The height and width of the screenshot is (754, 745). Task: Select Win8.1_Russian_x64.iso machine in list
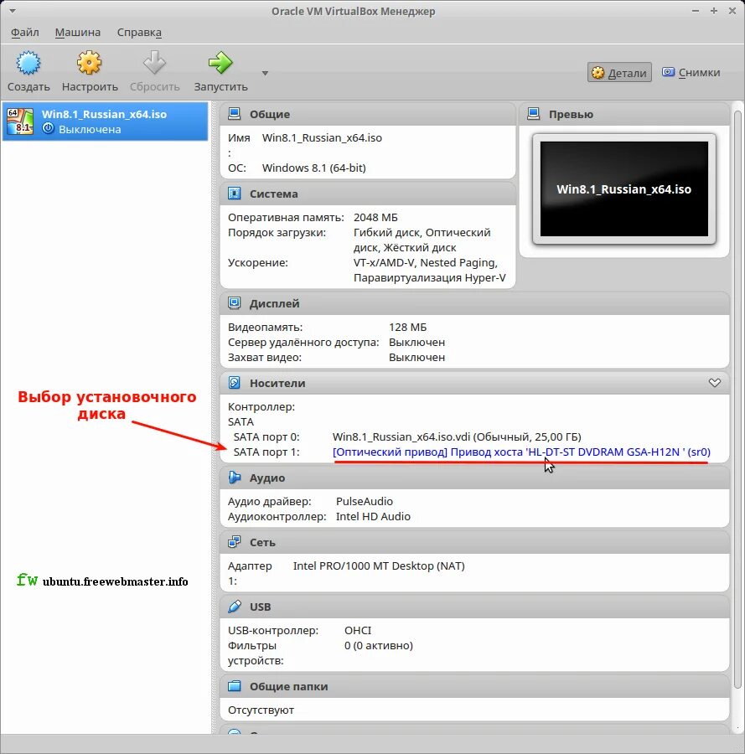click(106, 121)
